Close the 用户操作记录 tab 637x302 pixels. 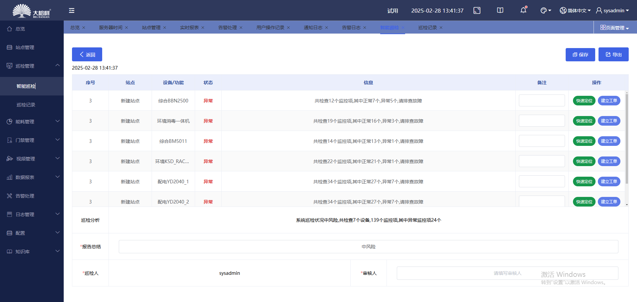pyautogui.click(x=288, y=28)
